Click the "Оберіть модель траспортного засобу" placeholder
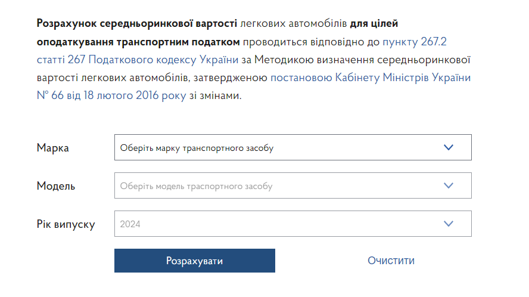529x297 pixels. point(196,186)
